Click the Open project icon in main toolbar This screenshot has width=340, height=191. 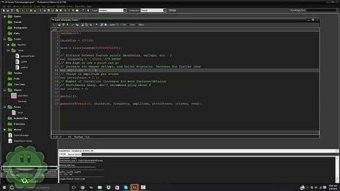(x=8, y=11)
